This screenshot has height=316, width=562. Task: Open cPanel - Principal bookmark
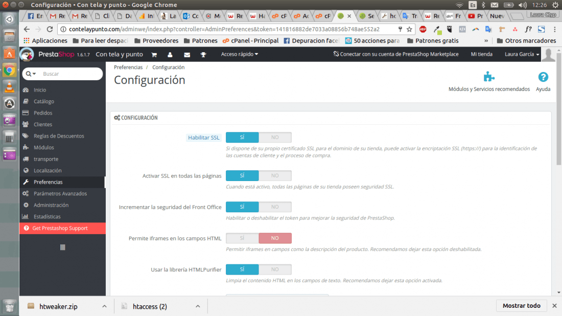[x=250, y=40]
